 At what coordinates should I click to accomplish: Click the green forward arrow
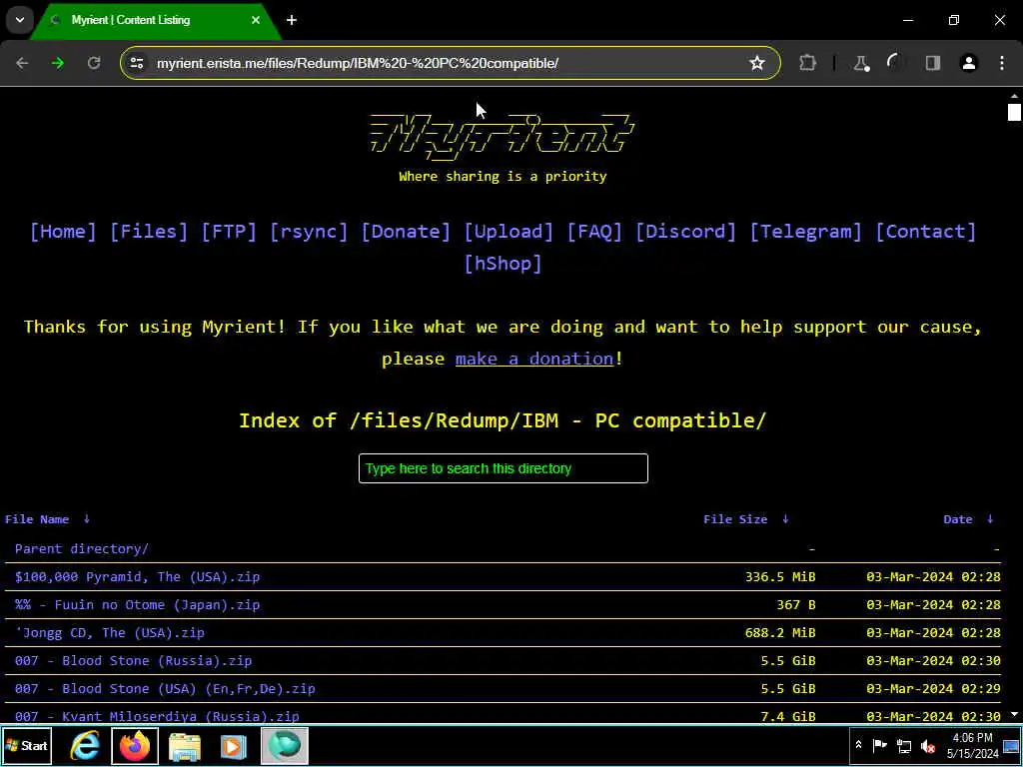pos(58,63)
